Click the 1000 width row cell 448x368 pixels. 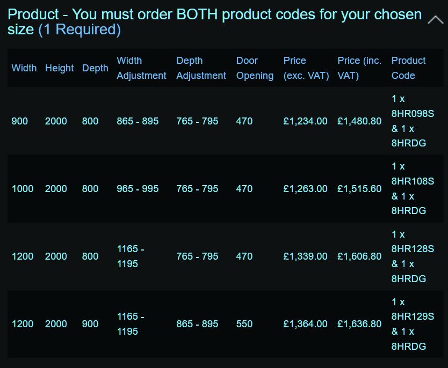[23, 189]
